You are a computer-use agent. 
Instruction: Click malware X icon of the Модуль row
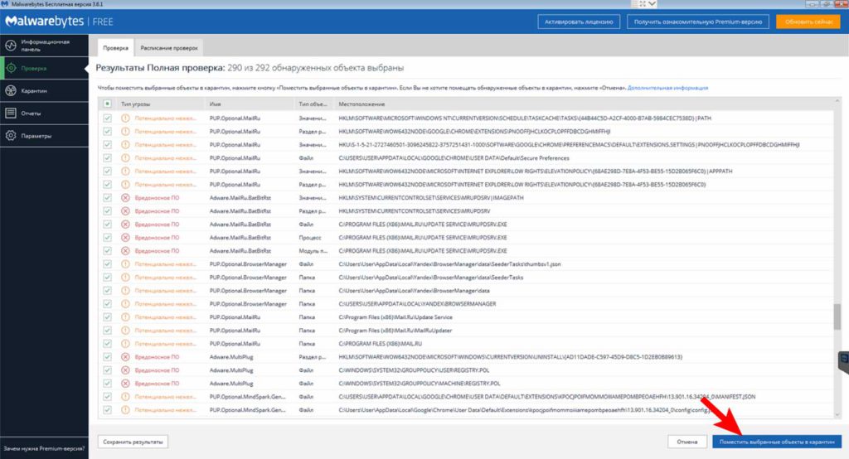point(125,250)
